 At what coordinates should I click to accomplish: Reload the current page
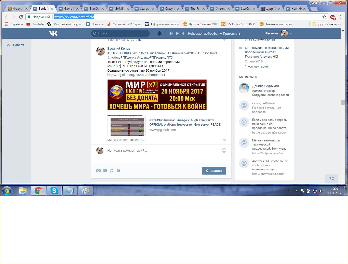pyautogui.click(x=21, y=17)
